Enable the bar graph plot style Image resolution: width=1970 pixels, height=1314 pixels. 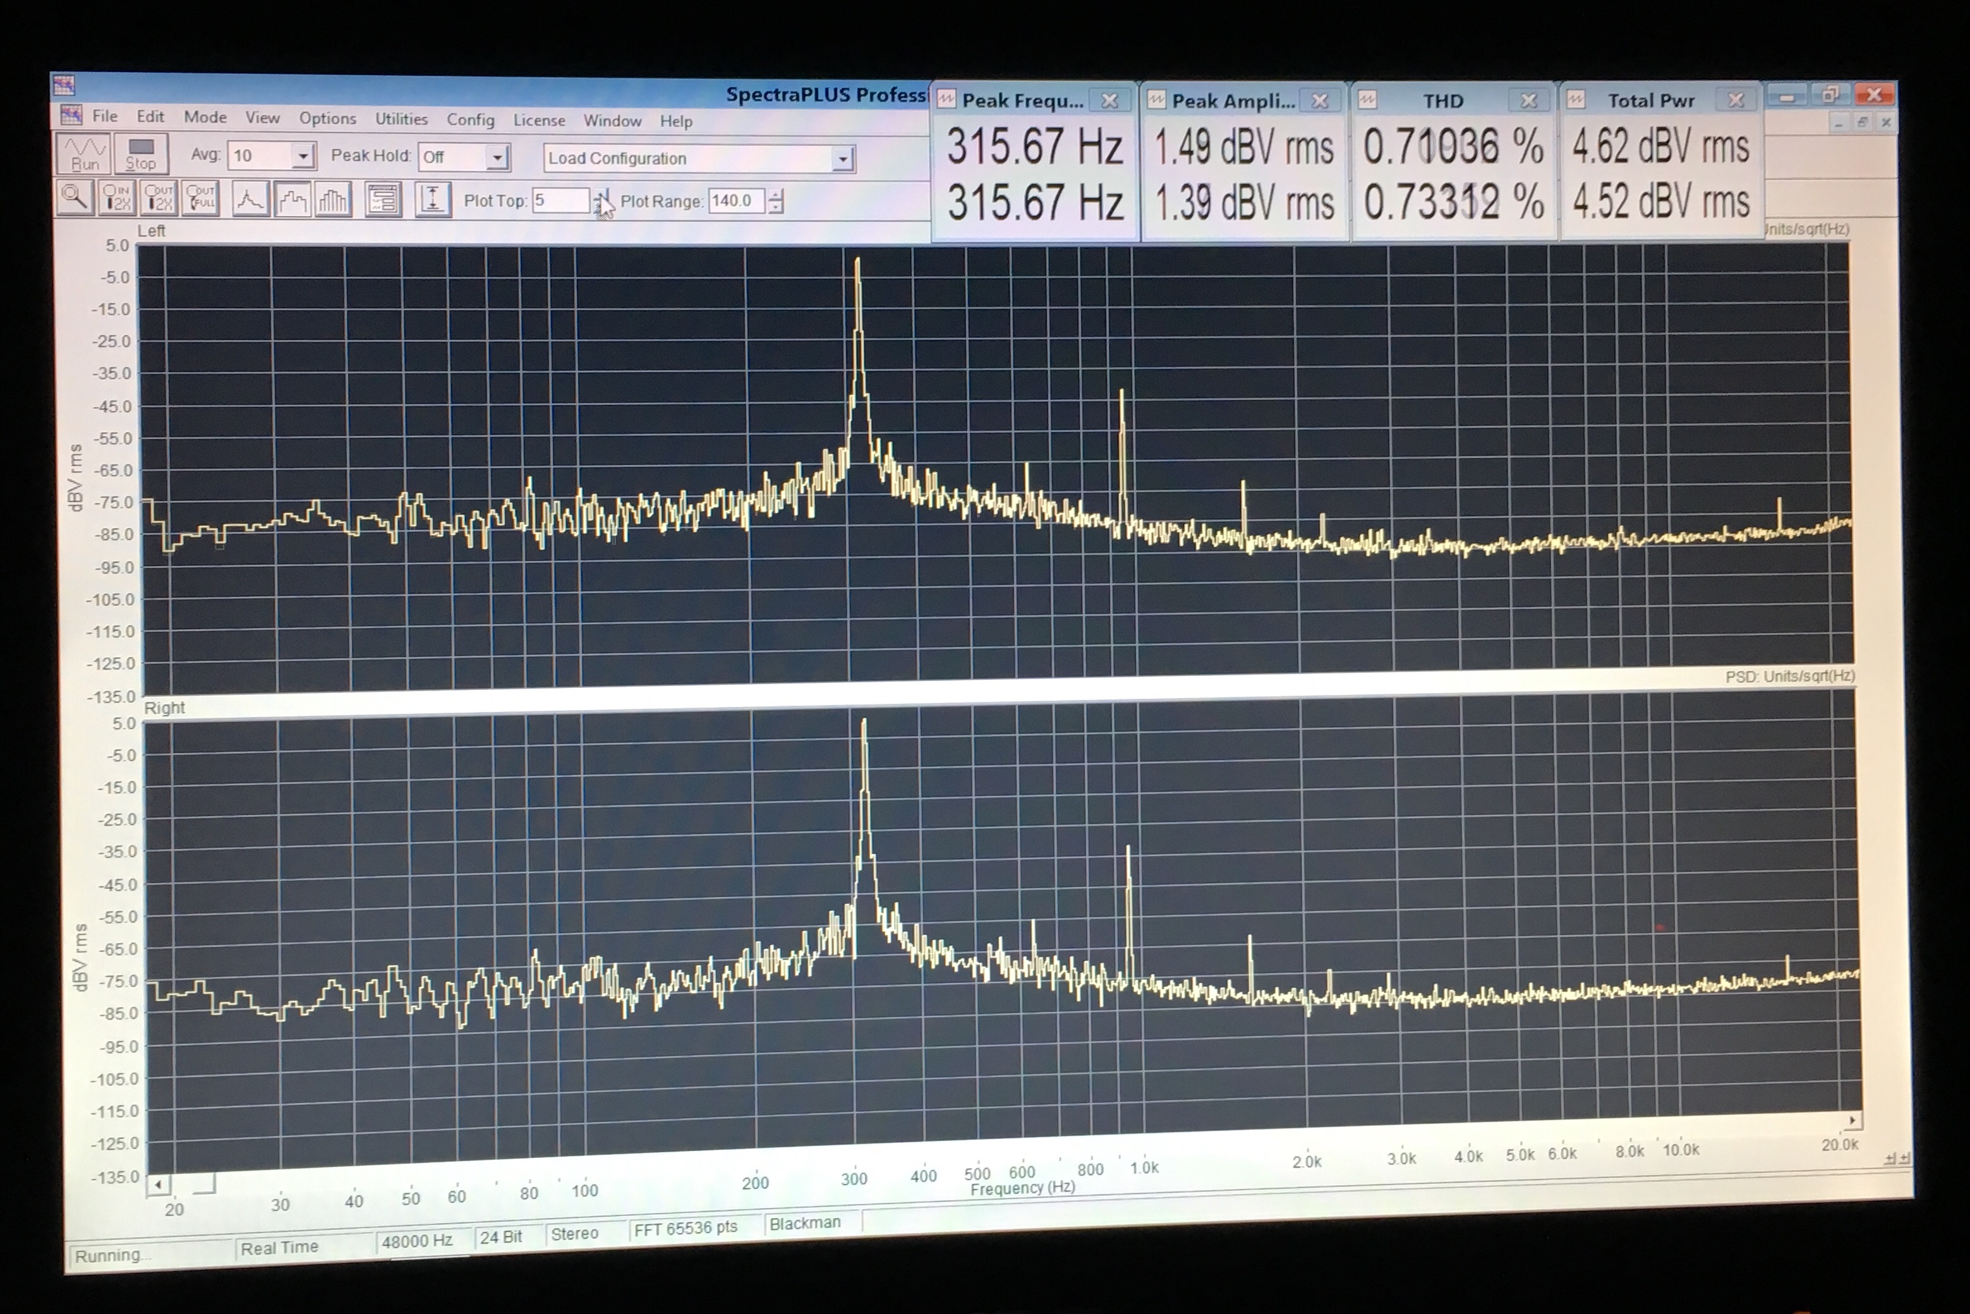(x=333, y=200)
